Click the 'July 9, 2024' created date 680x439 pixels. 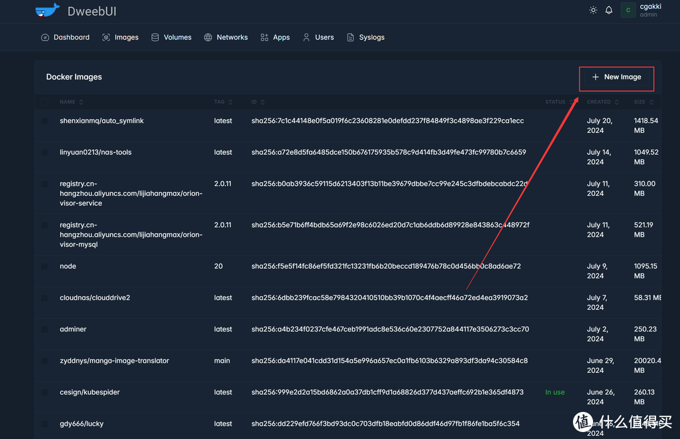click(597, 271)
